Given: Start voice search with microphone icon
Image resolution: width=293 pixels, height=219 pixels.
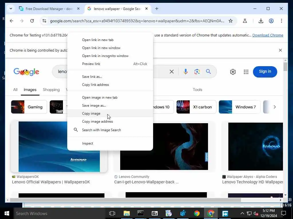Looking at the screenshot, I should point(185,72).
